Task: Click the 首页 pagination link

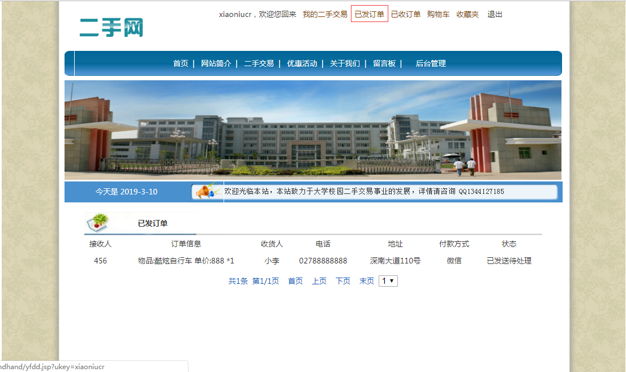Action: (295, 281)
